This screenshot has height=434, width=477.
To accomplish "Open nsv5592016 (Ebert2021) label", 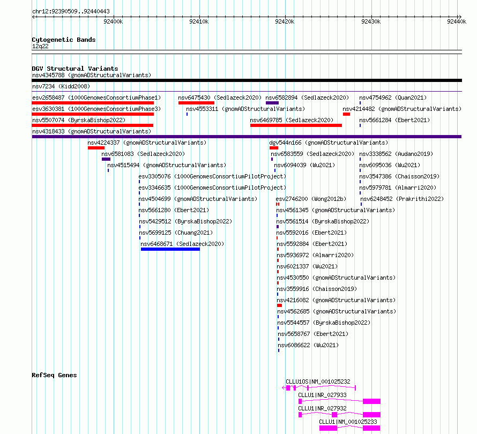I will click(x=312, y=233).
